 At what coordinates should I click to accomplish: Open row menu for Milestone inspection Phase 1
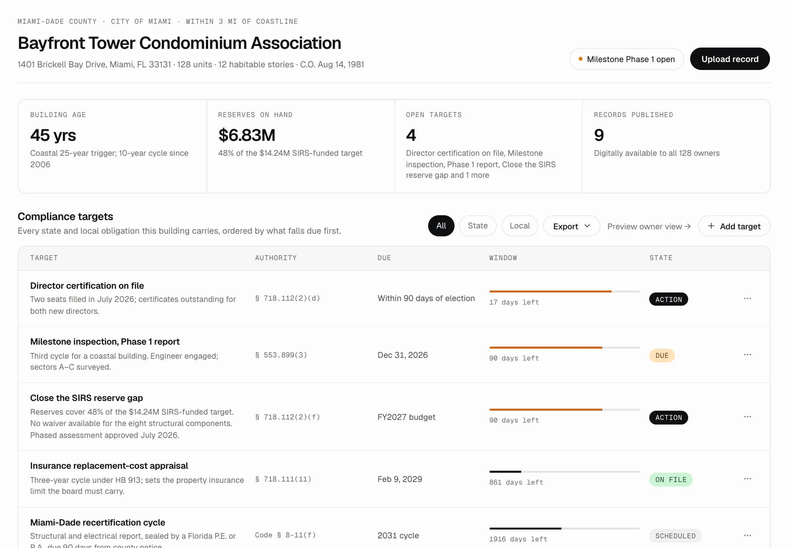click(747, 355)
